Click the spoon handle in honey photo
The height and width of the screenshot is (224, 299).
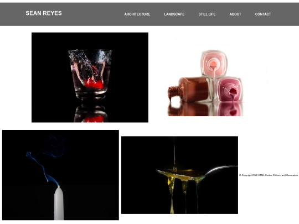point(222,170)
